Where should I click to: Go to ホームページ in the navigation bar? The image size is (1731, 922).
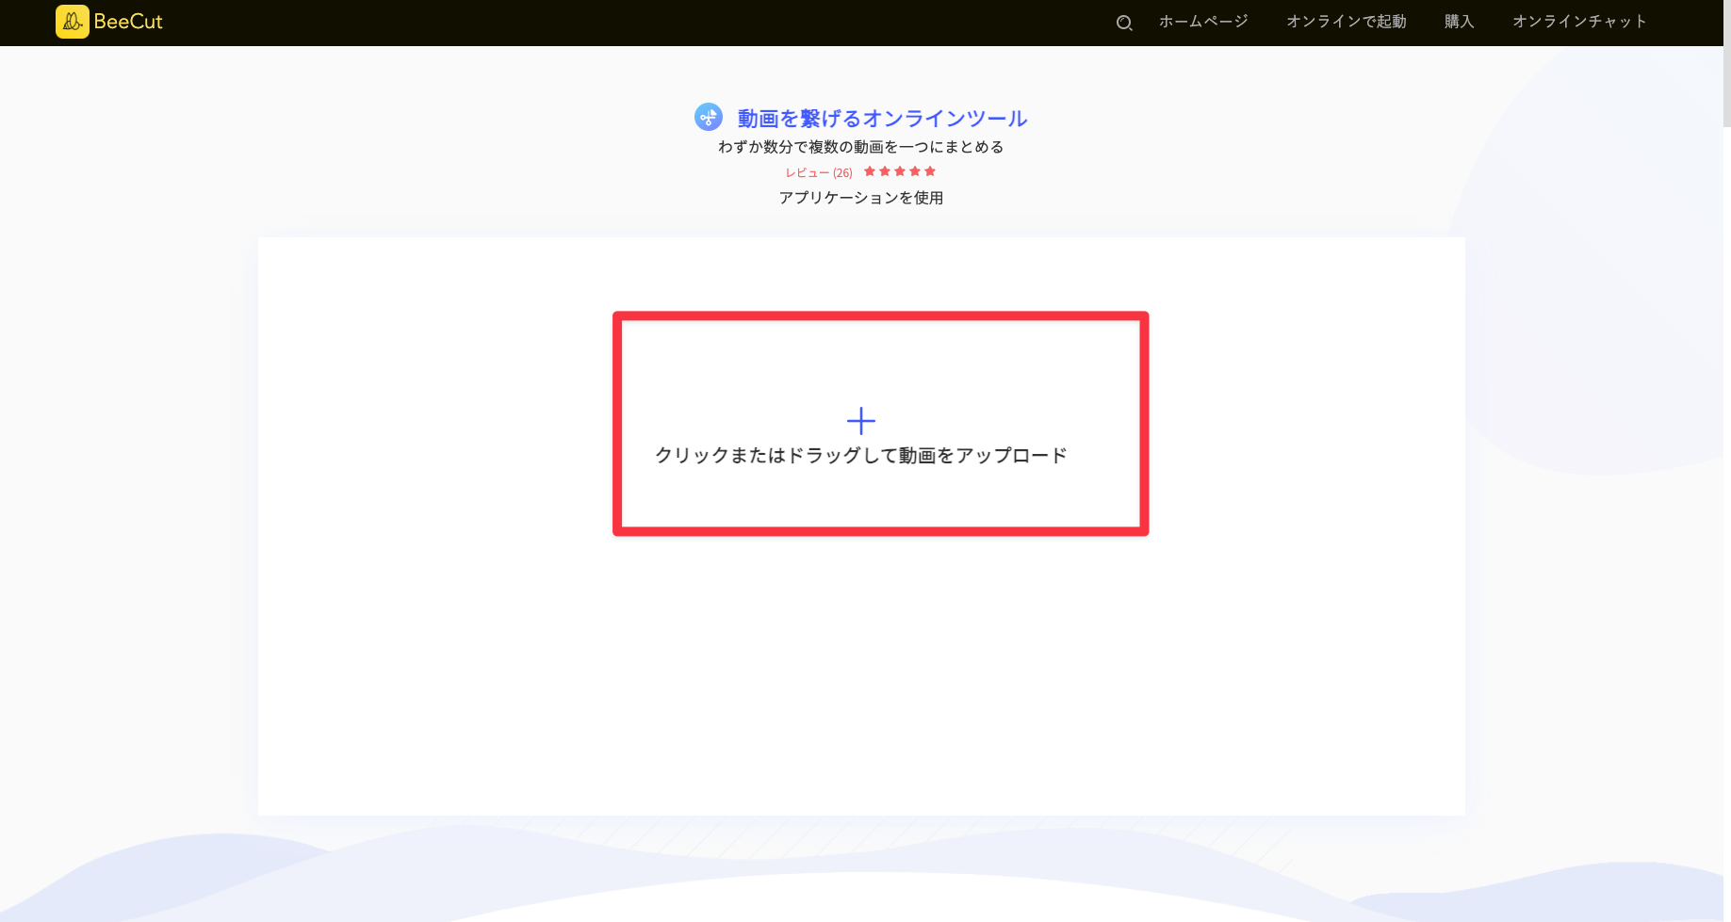click(1203, 22)
